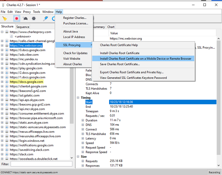
Task: Click the broom clear session icon
Action: (x=5, y=19)
